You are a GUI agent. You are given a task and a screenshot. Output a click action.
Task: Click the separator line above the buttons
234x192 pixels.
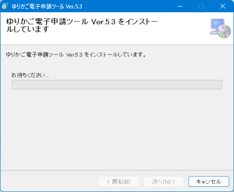[x=117, y=170]
